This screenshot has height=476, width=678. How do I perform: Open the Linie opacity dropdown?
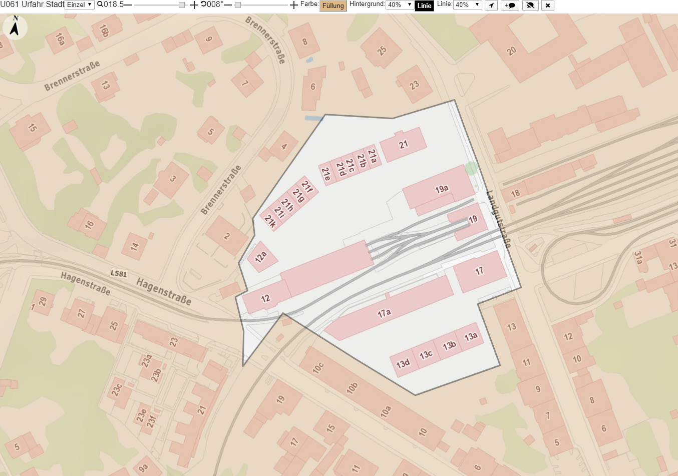pyautogui.click(x=467, y=5)
